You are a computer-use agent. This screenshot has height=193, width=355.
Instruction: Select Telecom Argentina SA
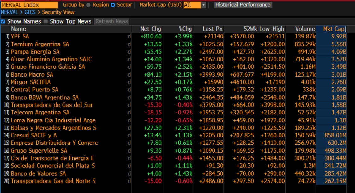pos(40,113)
